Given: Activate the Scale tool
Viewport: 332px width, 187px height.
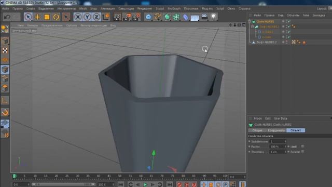Looking at the screenshot, I should click(x=47, y=17).
